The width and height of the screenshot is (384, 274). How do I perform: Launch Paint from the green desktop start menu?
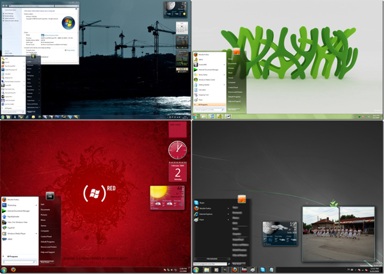210,100
